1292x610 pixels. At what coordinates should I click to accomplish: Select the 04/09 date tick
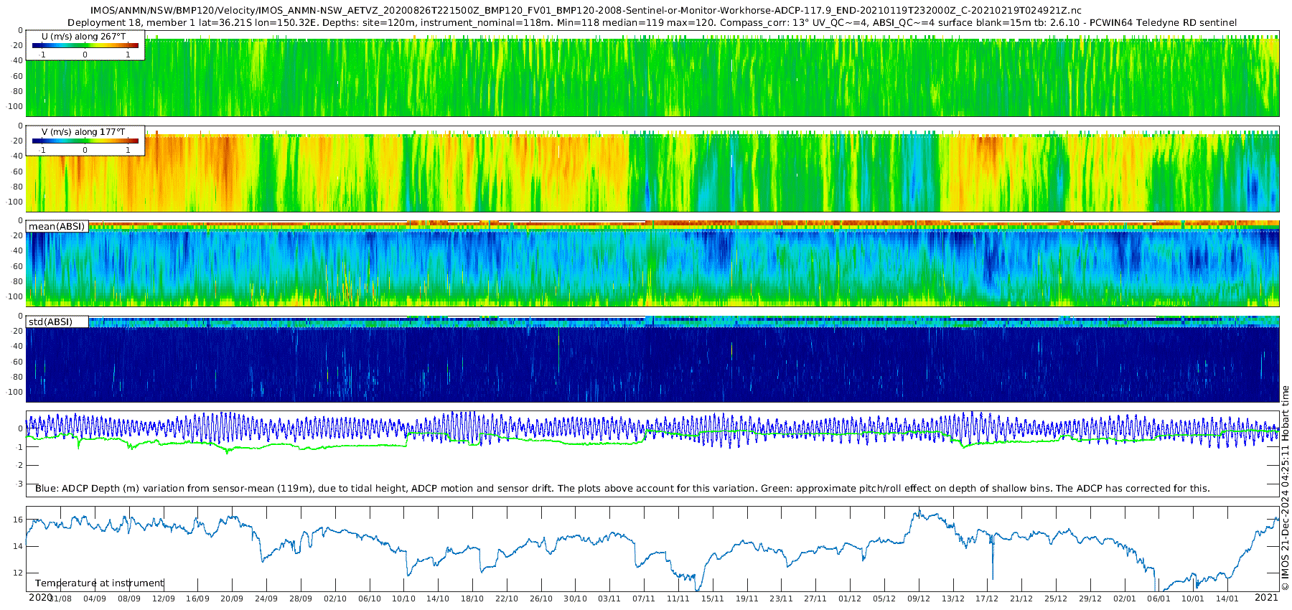click(x=95, y=599)
